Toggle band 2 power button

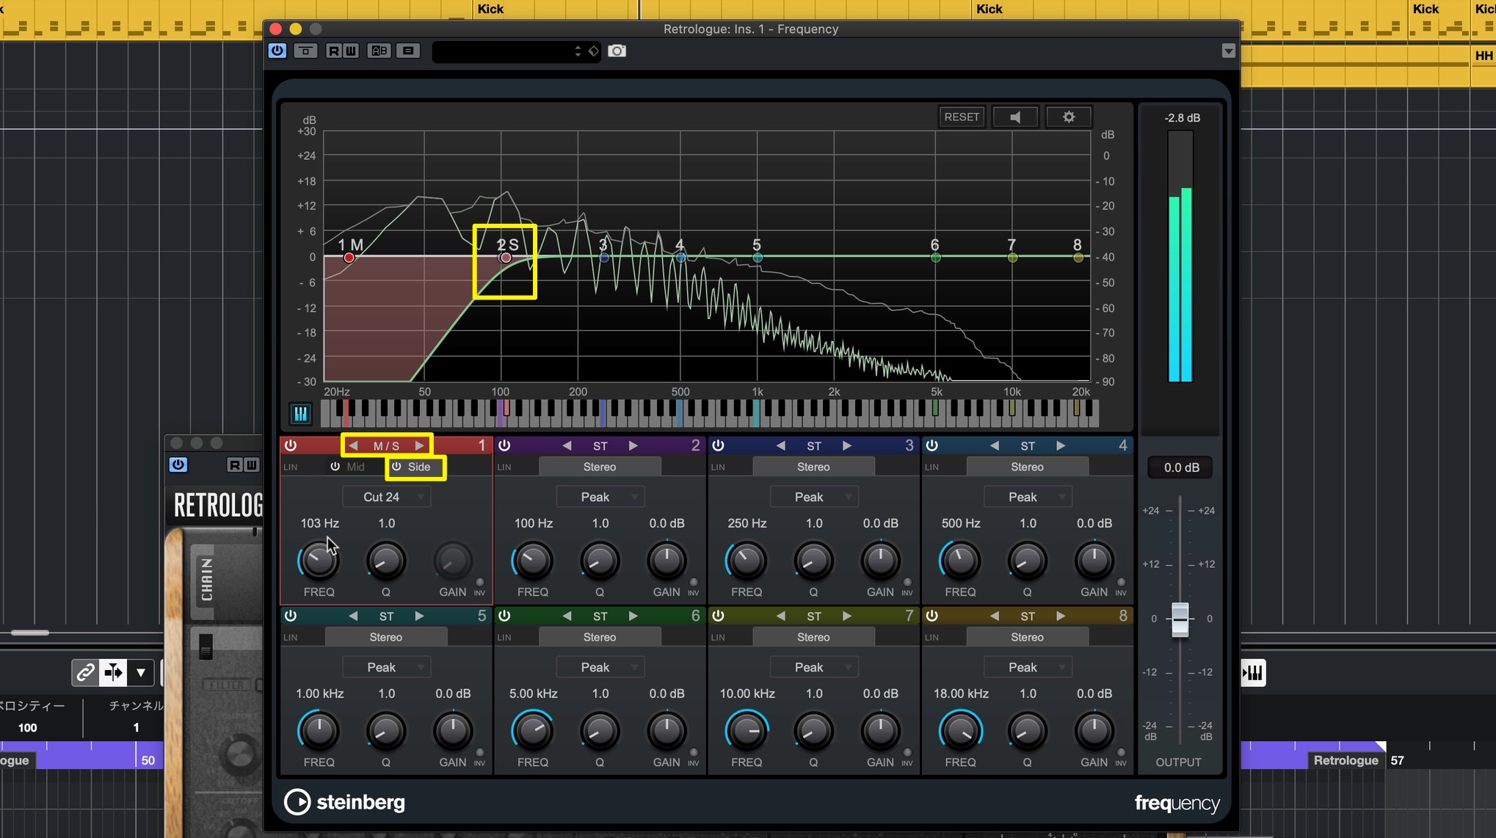(504, 445)
